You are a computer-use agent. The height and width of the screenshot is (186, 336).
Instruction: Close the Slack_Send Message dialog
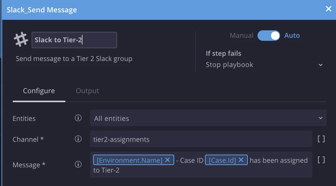[x=328, y=9]
